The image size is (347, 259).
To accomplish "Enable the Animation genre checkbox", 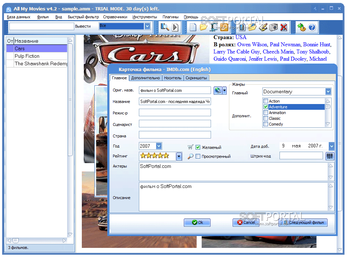I will click(x=266, y=113).
